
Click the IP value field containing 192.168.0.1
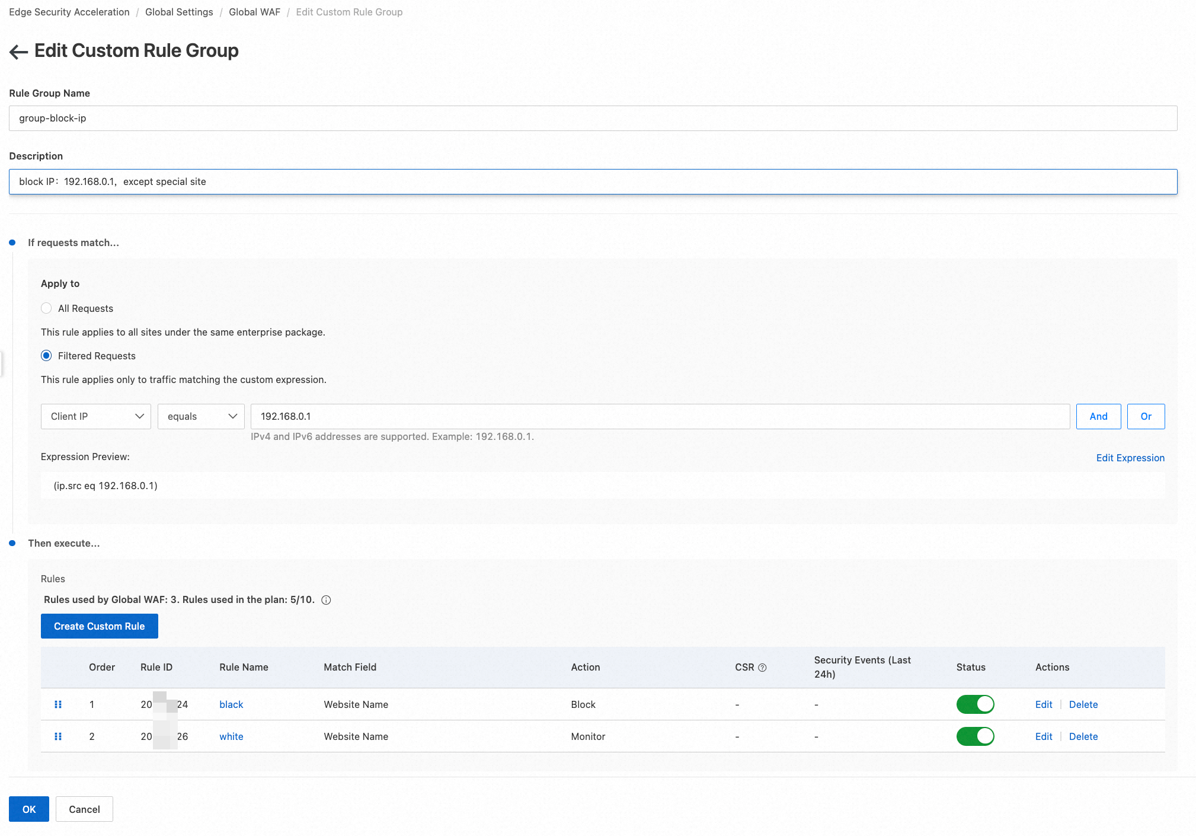click(x=660, y=416)
